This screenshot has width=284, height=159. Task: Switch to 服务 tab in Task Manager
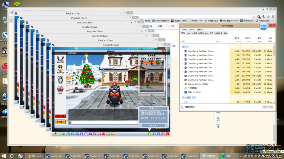[x=226, y=33]
